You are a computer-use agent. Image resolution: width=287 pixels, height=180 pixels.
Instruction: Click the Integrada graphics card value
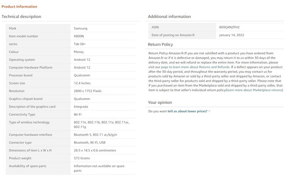[81, 107]
